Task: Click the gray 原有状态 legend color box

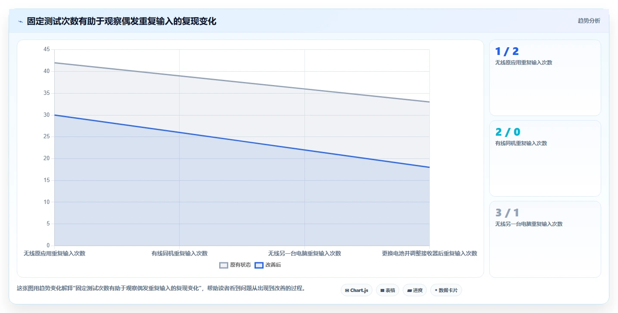Action: coord(224,265)
